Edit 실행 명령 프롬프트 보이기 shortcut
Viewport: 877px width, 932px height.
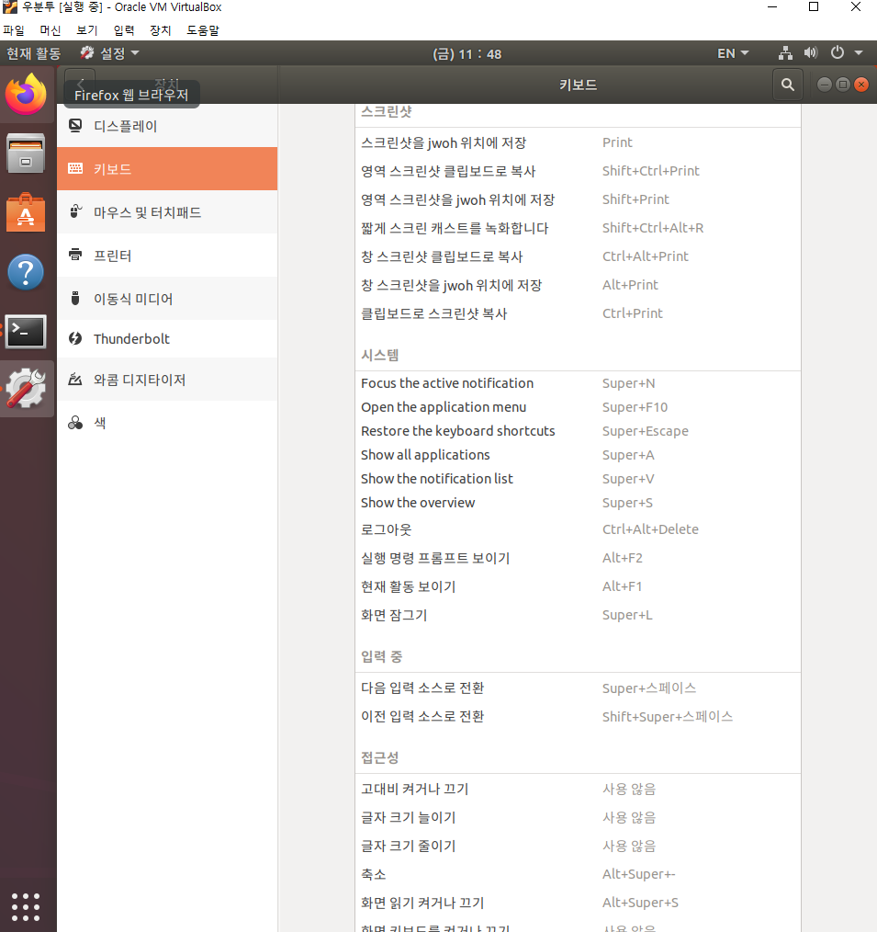pyautogui.click(x=578, y=558)
